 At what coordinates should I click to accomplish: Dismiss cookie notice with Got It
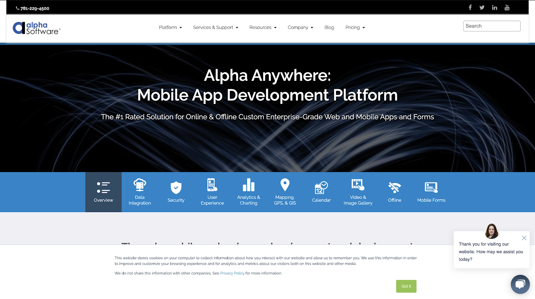(x=406, y=286)
